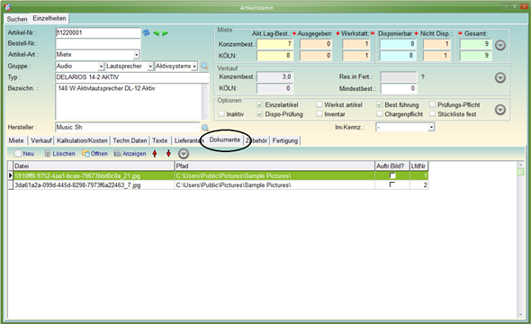Go to previous article with green left arrow
Image resolution: width=531 pixels, height=324 pixels.
pyautogui.click(x=156, y=33)
